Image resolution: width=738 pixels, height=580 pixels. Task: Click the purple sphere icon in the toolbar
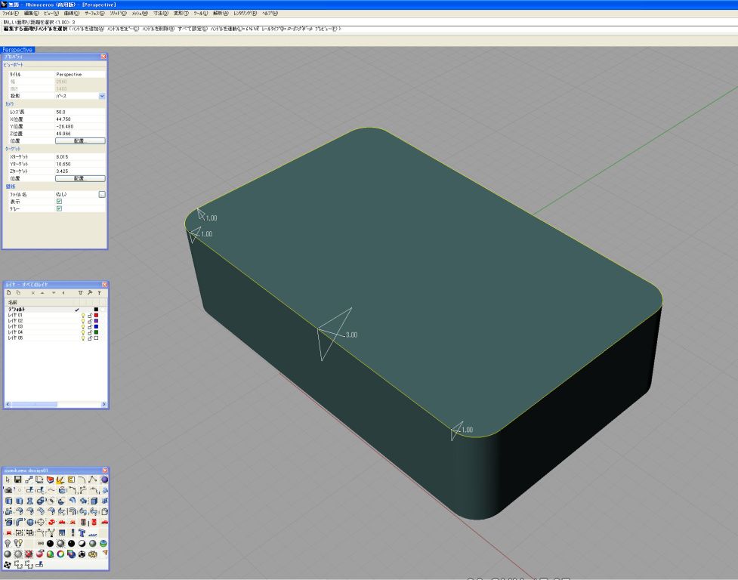(104, 480)
